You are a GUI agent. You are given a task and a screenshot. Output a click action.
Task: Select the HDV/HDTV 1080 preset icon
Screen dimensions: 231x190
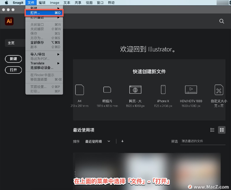coord(191,90)
